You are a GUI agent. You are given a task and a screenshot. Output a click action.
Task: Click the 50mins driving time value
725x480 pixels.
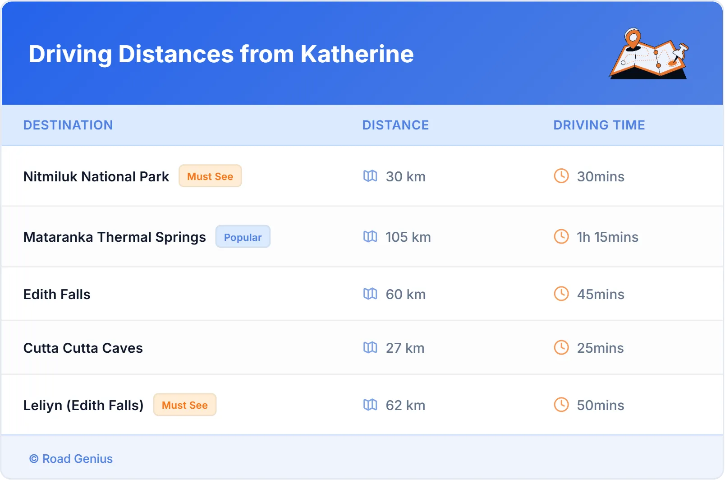point(601,405)
